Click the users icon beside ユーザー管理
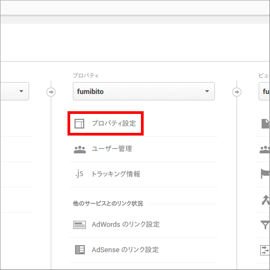The width and height of the screenshot is (270, 270). (x=80, y=150)
